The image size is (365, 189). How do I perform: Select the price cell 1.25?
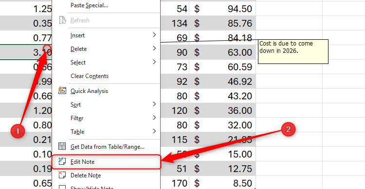pos(26,9)
